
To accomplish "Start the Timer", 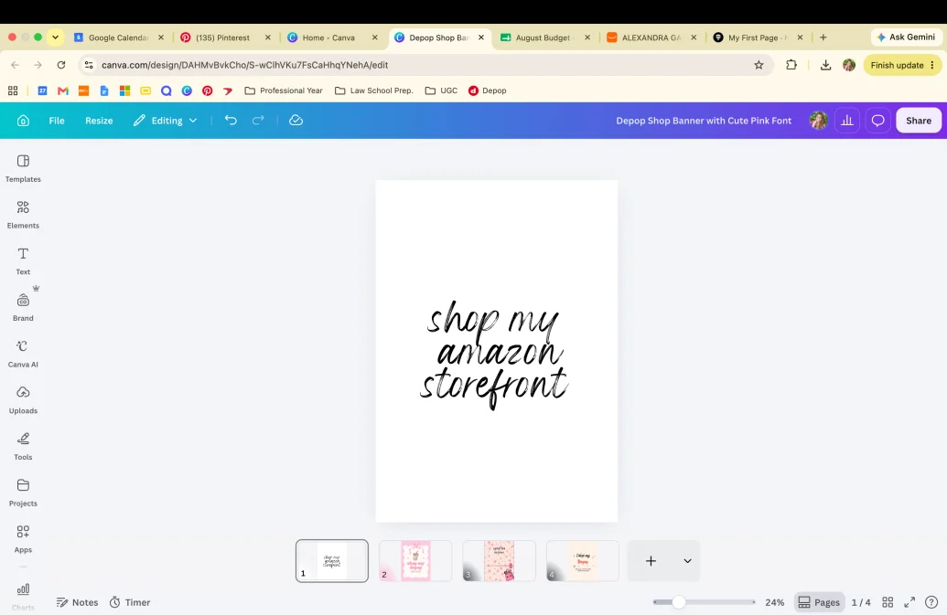I will click(130, 602).
